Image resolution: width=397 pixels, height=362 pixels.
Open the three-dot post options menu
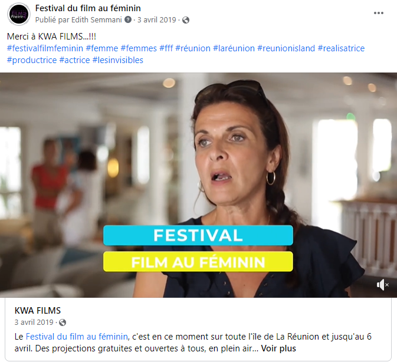[x=378, y=13]
